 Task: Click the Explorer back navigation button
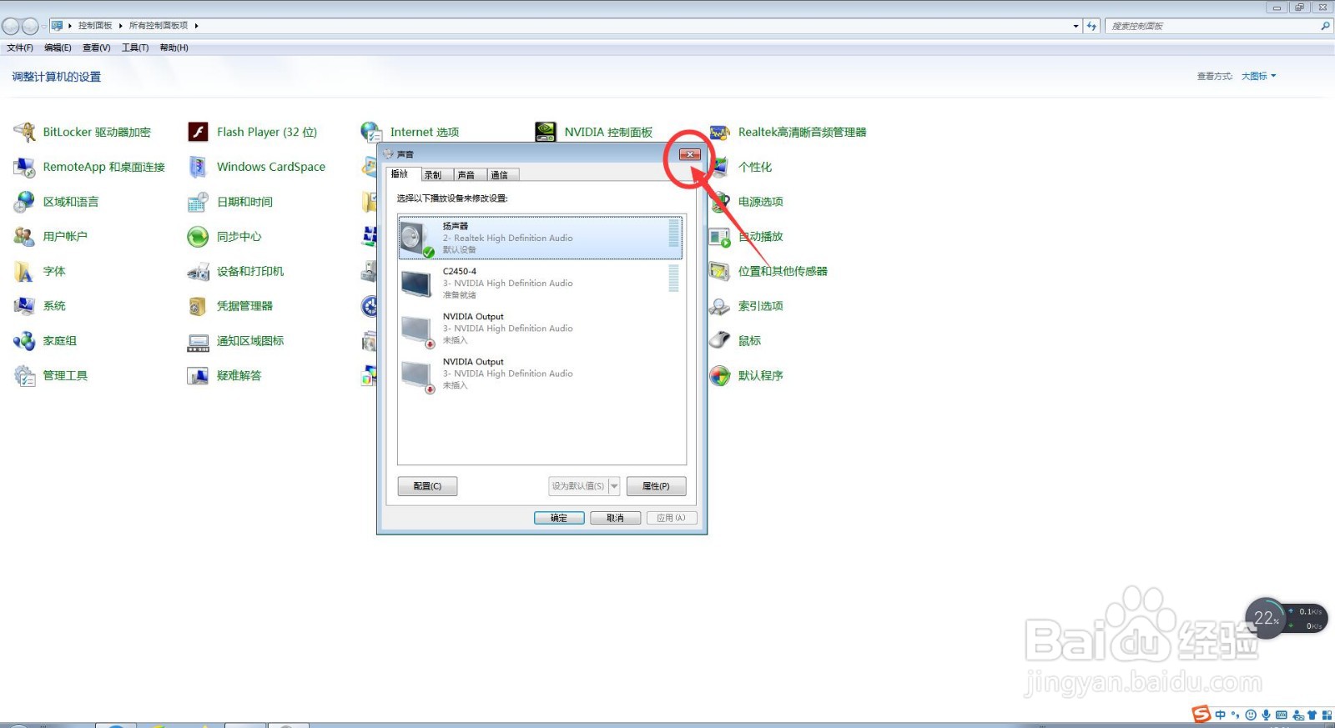[x=11, y=26]
